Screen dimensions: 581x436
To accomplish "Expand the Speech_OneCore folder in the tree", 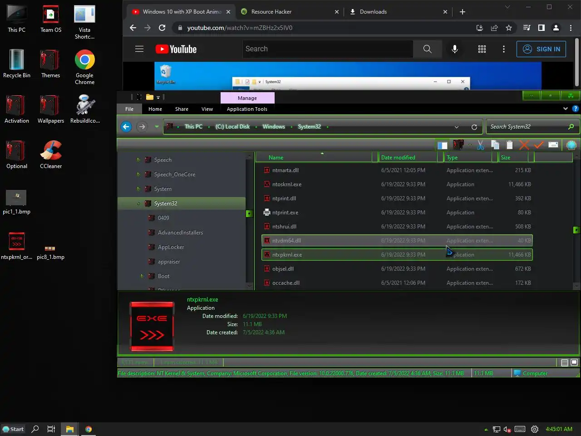I will (x=138, y=174).
